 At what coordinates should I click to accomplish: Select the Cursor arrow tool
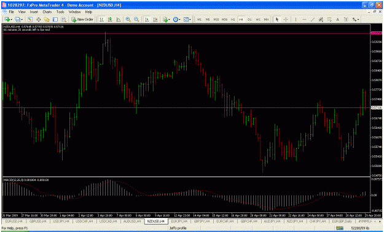click(277, 20)
